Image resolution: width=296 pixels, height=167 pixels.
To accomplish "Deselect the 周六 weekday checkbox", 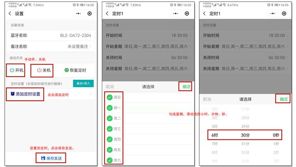I will coord(109,160).
